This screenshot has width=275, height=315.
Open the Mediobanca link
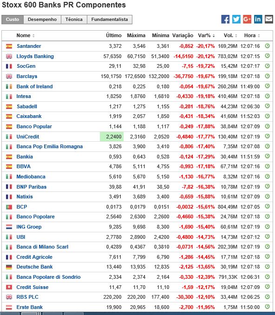pos(31,177)
